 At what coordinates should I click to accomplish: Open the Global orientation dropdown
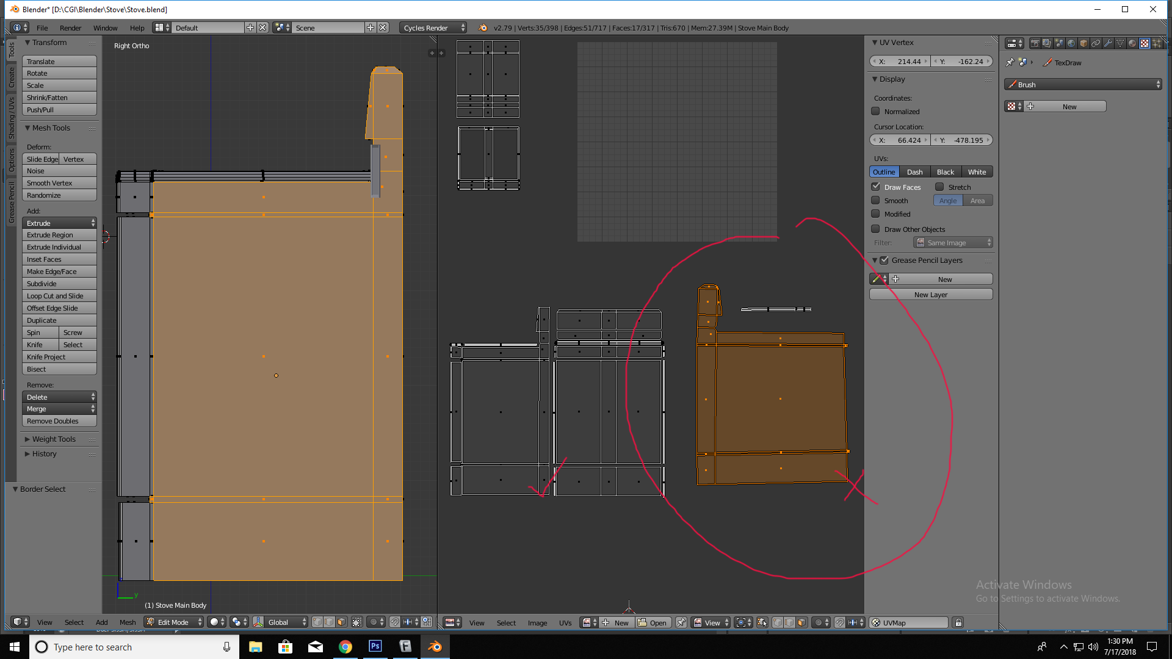(x=286, y=622)
